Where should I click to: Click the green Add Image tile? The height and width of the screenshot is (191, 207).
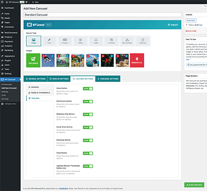click(x=33, y=60)
